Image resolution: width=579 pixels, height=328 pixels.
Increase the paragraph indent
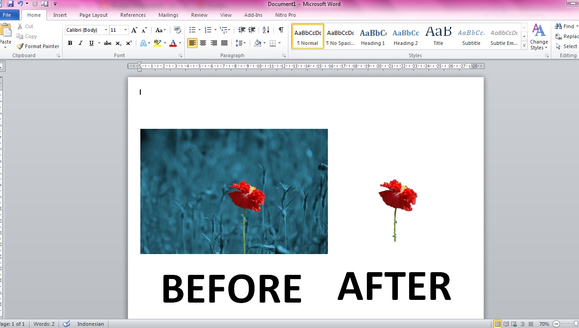click(252, 30)
